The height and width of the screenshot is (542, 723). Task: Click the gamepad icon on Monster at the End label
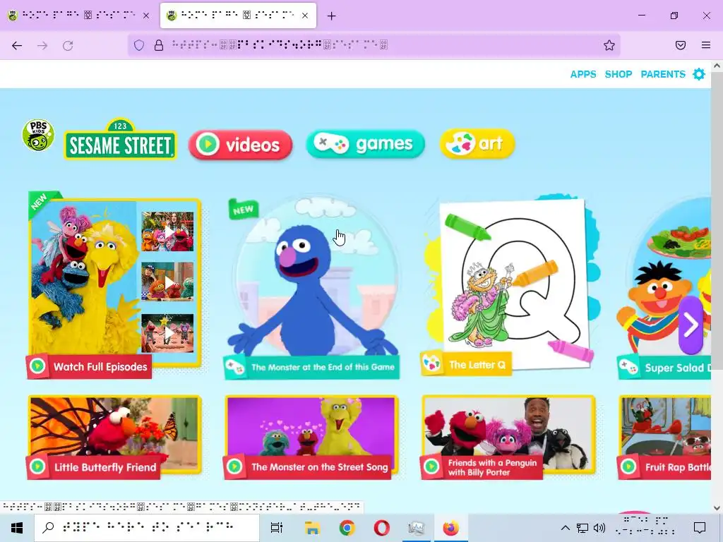234,367
